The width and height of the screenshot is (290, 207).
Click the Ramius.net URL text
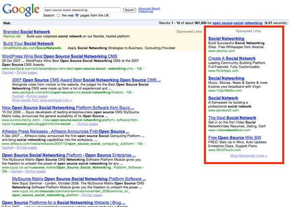click(x=12, y=36)
